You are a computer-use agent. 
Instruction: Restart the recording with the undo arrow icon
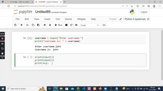(x=2, y=49)
